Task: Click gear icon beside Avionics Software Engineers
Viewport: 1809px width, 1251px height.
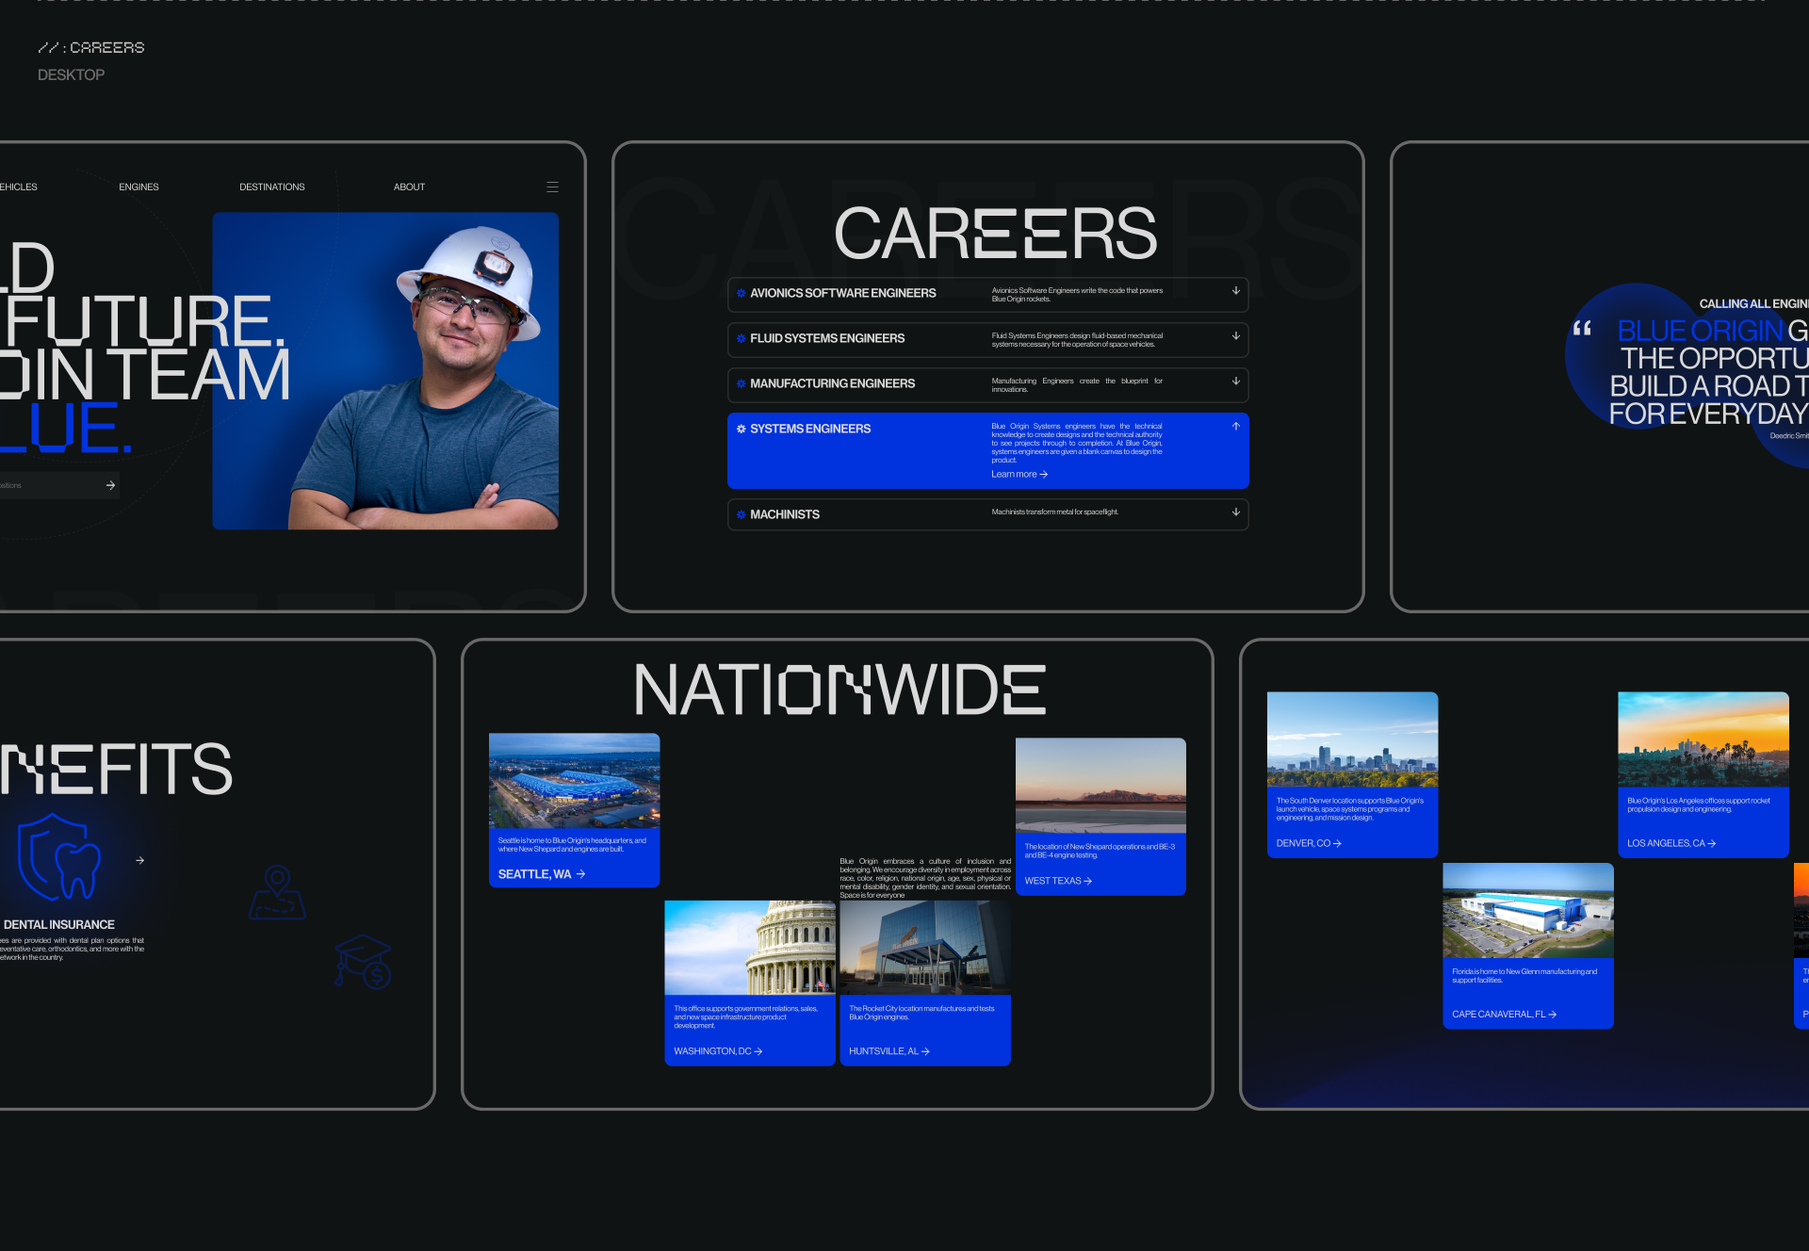Action: [x=742, y=293]
